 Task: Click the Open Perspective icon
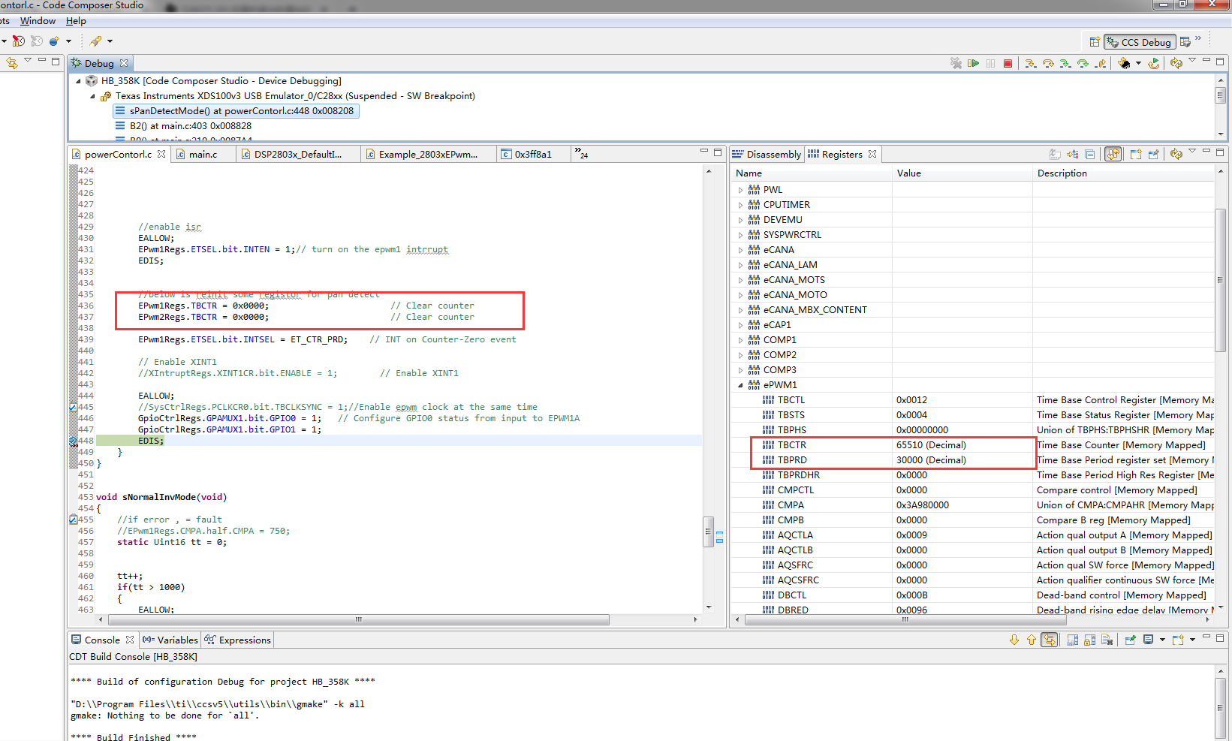[x=1095, y=42]
